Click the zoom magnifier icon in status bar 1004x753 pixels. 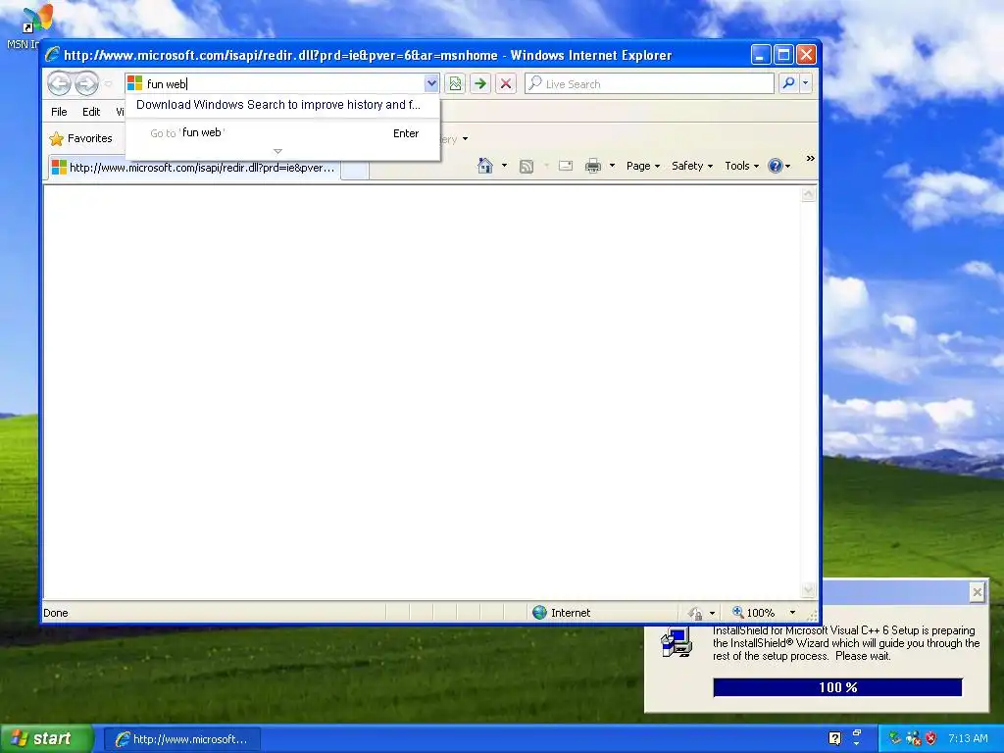coord(738,612)
